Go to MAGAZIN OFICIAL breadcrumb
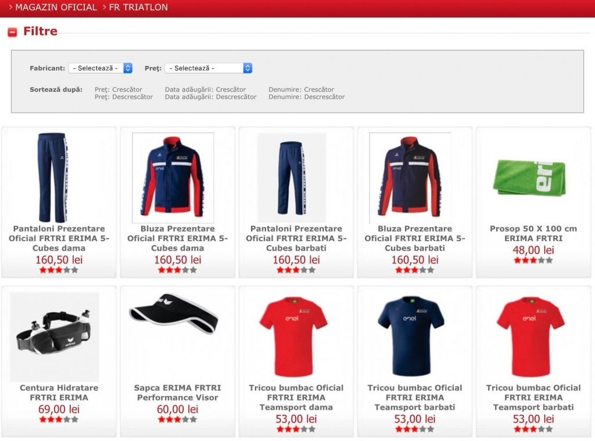595x441 pixels. click(x=56, y=8)
